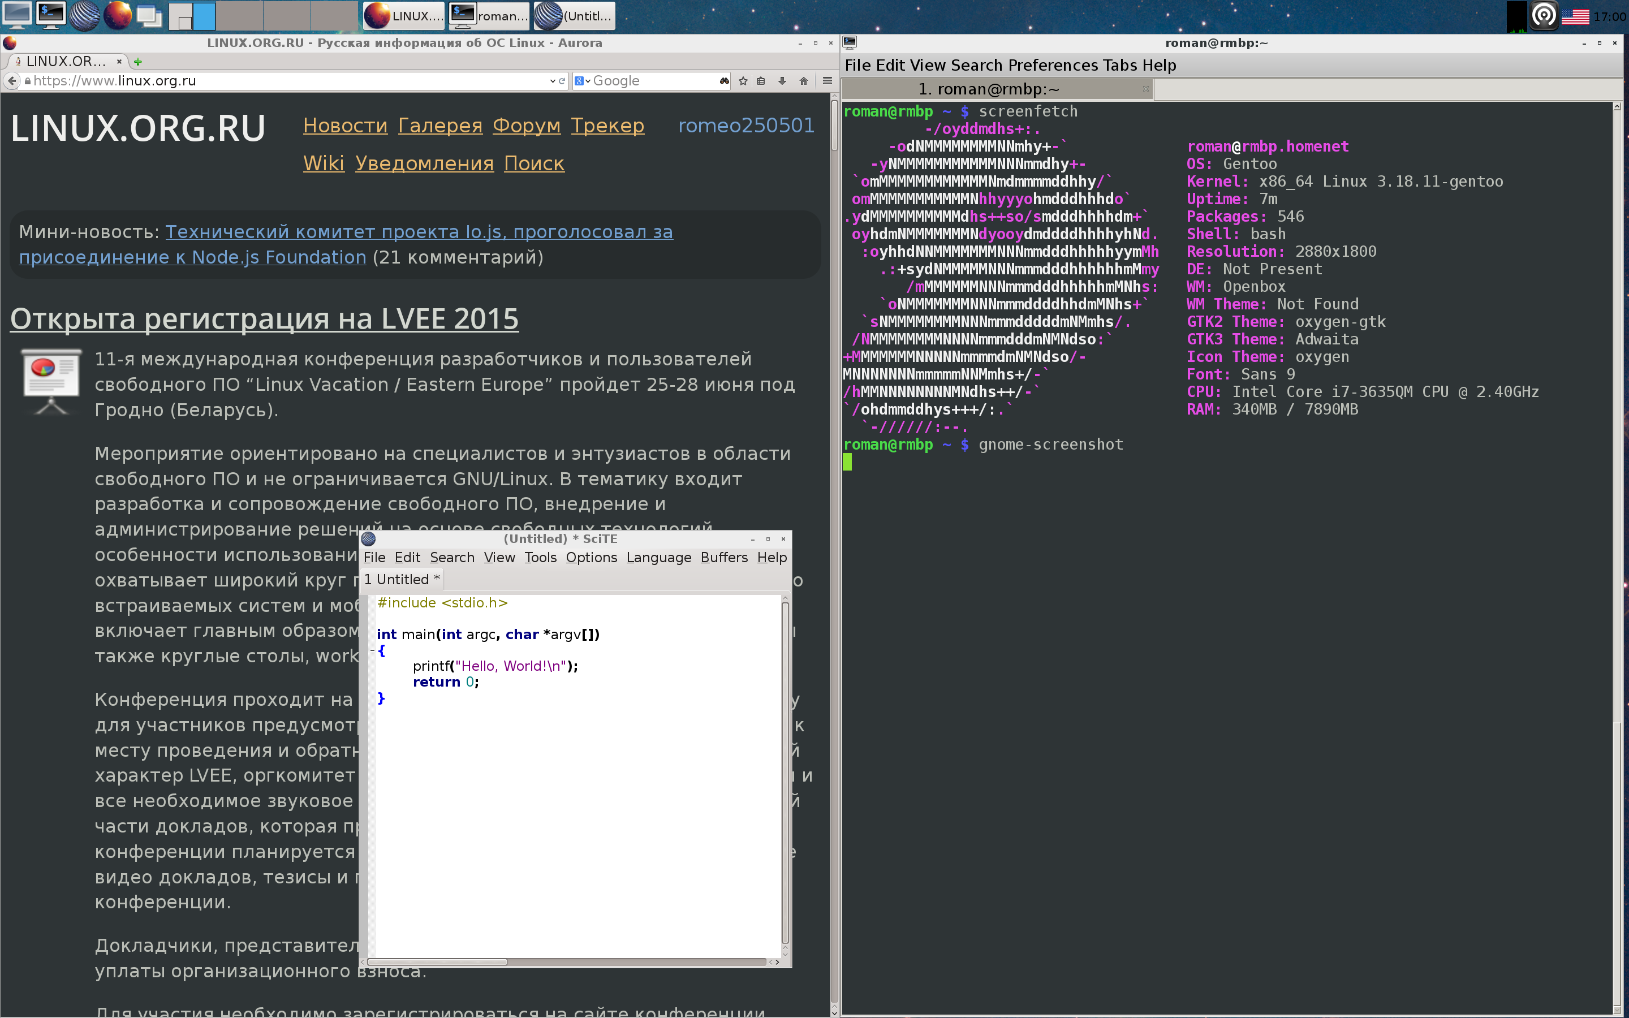The width and height of the screenshot is (1629, 1018).
Task: Launch Aurora browser from panel launcher icon
Action: 117,15
